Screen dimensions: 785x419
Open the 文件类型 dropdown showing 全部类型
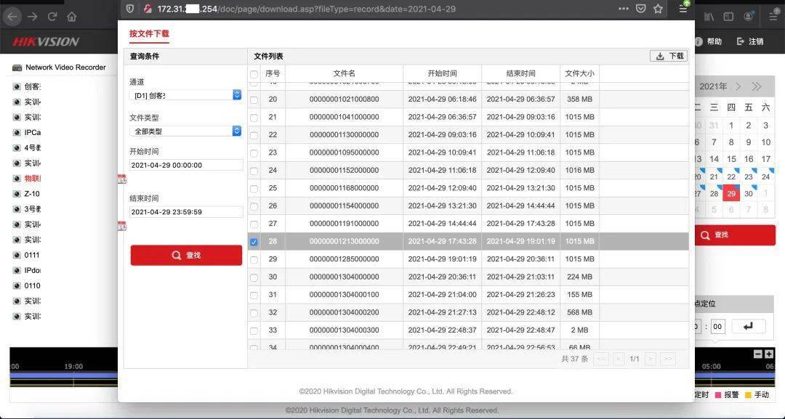point(185,131)
